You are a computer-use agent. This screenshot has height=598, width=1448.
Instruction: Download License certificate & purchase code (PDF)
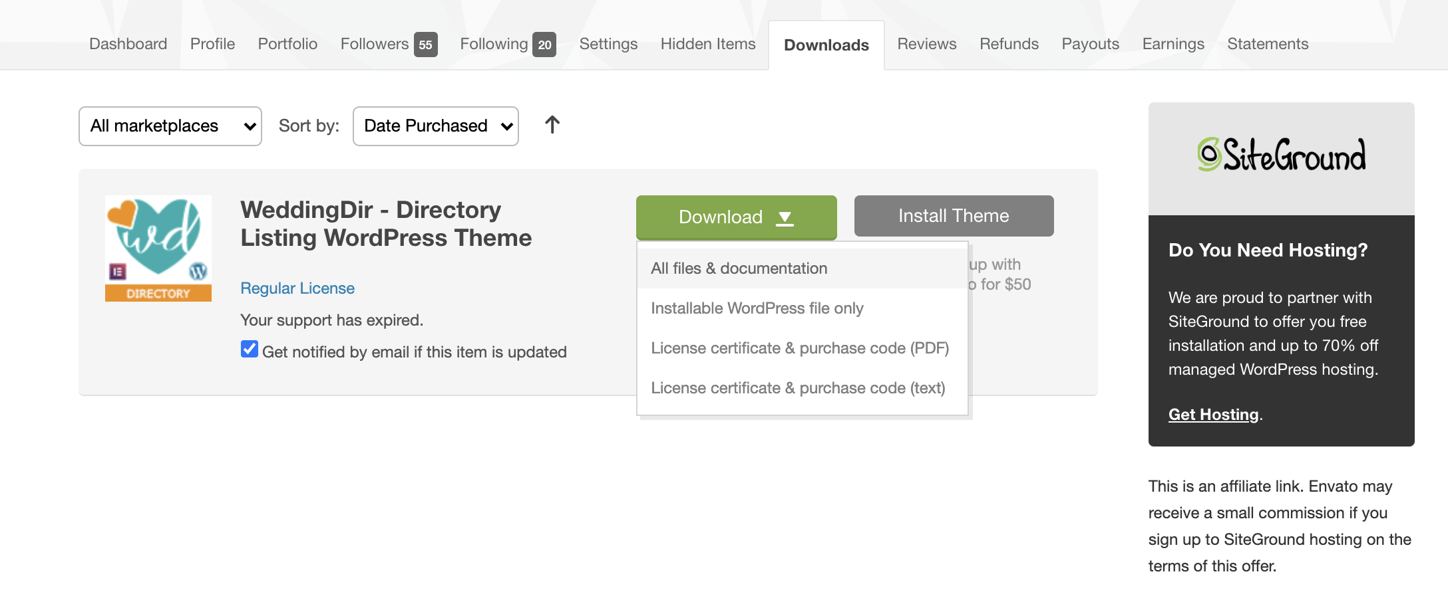[799, 348]
